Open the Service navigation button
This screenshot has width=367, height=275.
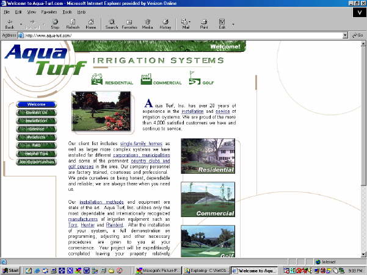[36, 129]
